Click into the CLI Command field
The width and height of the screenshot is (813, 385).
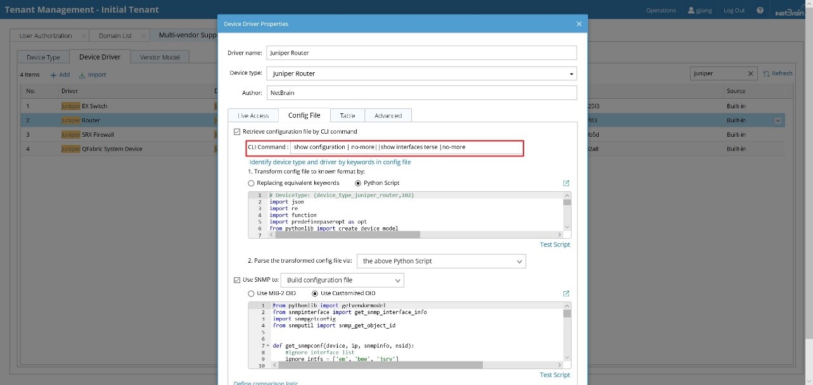(x=407, y=147)
